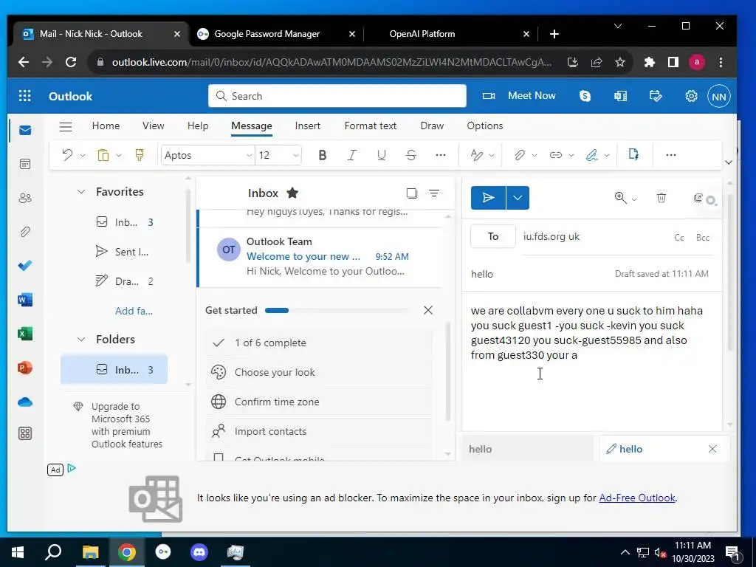Viewport: 756px width, 567px height.
Task: Open the NN account profile avatar
Action: pyautogui.click(x=719, y=97)
